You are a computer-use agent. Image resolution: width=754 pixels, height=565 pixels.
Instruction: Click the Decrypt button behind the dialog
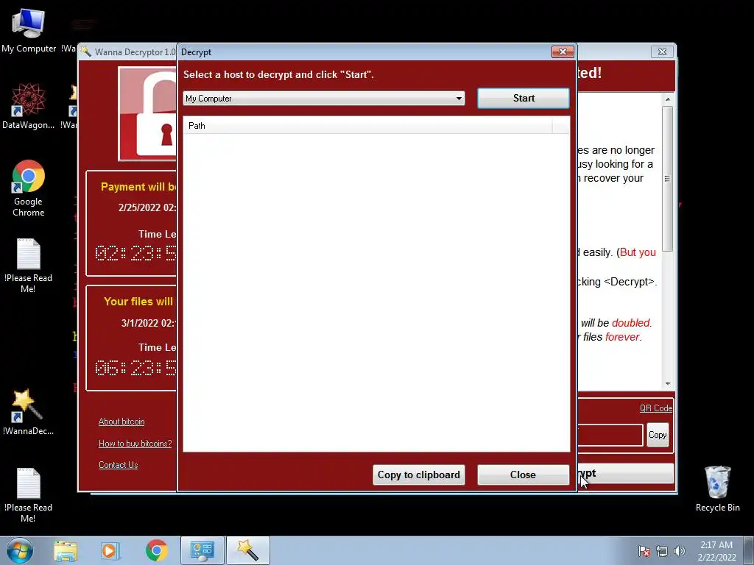625,474
